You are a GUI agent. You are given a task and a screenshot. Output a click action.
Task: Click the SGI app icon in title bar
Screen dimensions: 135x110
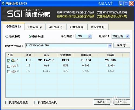[x=3, y=4]
